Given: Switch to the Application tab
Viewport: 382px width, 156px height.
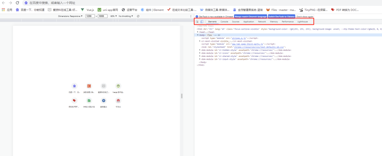Looking at the screenshot, I should (249, 22).
